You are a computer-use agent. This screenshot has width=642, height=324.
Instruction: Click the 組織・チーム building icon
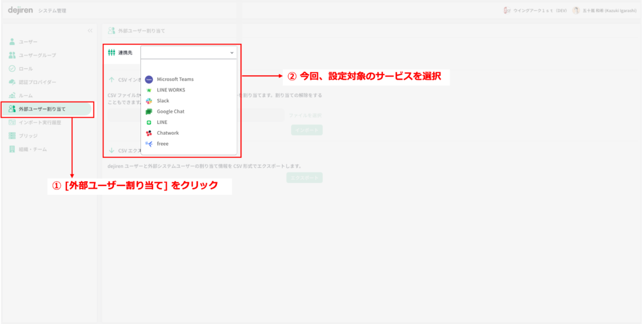click(x=13, y=149)
